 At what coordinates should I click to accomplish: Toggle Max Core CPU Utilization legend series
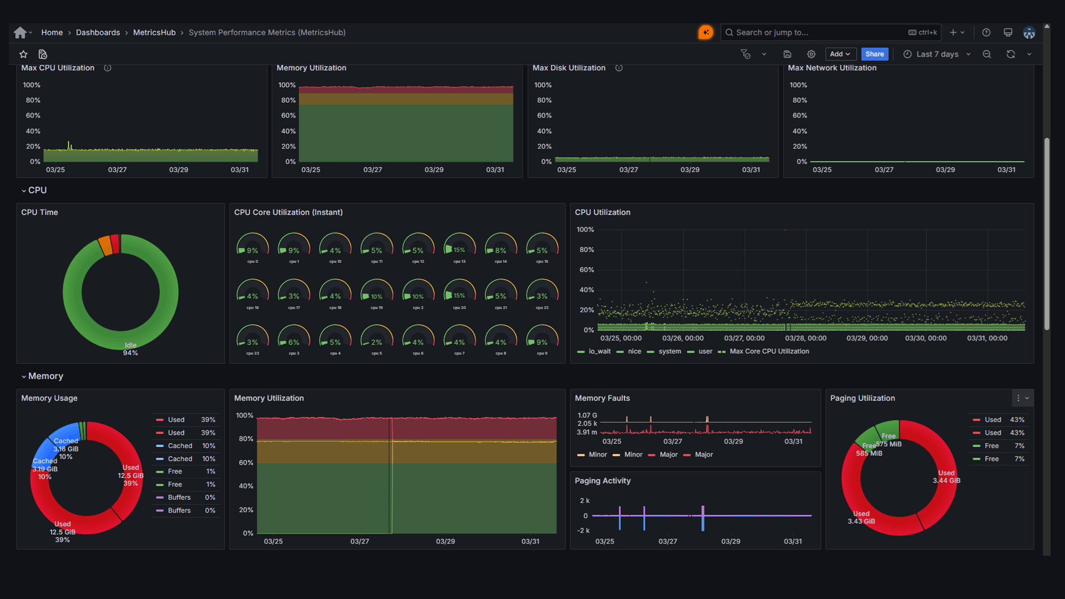click(769, 352)
